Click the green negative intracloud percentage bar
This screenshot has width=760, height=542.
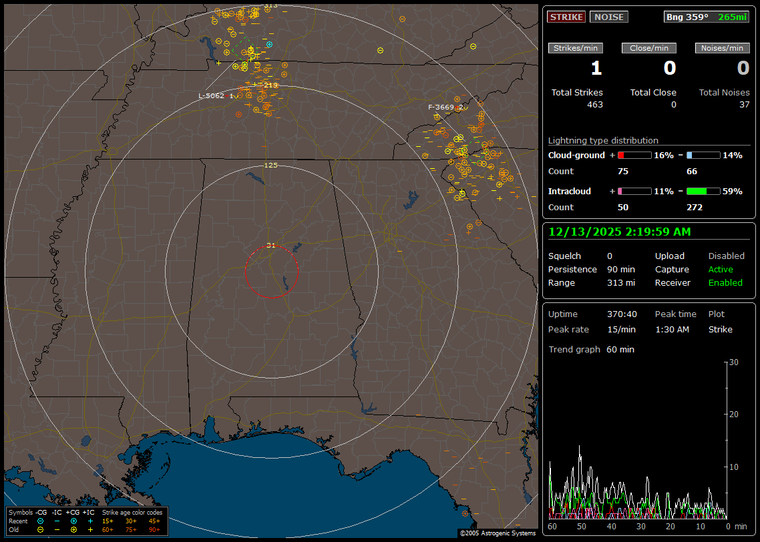[x=703, y=191]
